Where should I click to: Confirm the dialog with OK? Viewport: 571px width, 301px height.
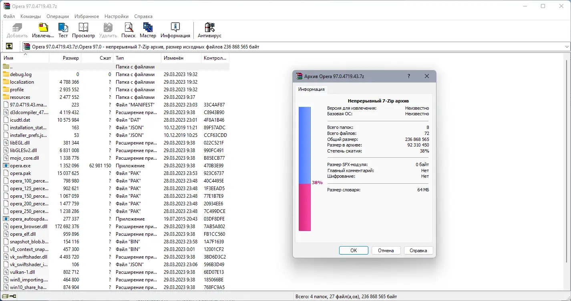354,251
